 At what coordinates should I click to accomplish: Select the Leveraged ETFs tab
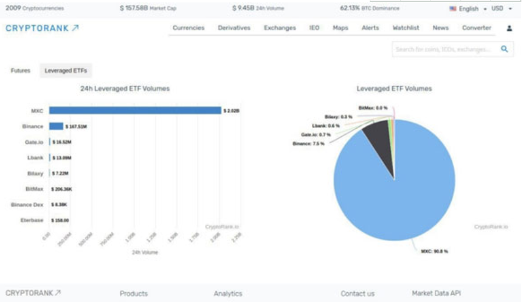[66, 70]
